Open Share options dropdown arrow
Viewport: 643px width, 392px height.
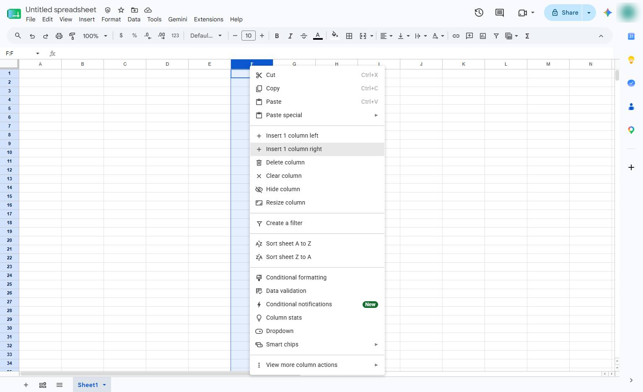pos(589,13)
